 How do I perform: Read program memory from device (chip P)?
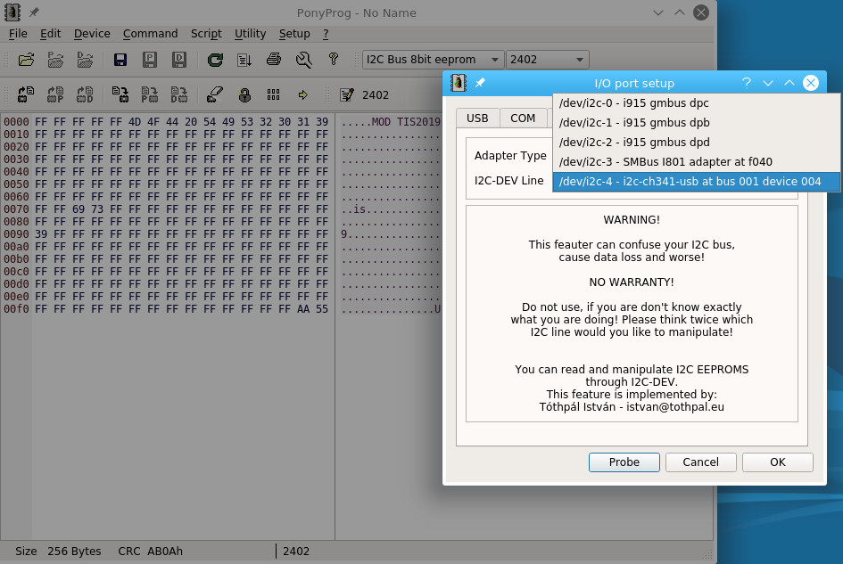point(55,95)
